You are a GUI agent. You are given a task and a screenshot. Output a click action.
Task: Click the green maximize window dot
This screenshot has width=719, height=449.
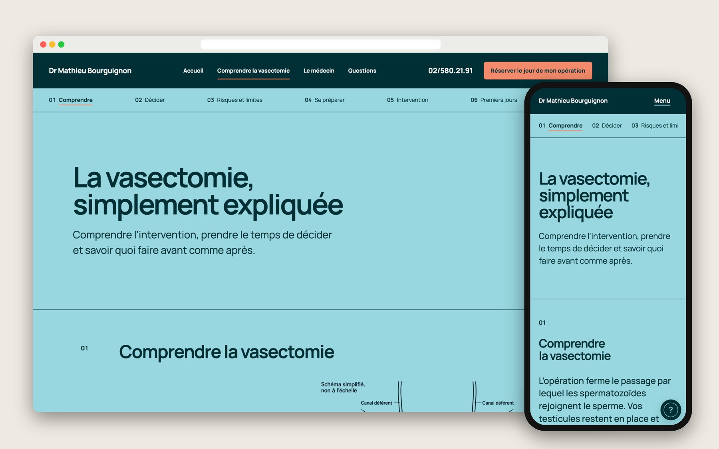tap(61, 44)
